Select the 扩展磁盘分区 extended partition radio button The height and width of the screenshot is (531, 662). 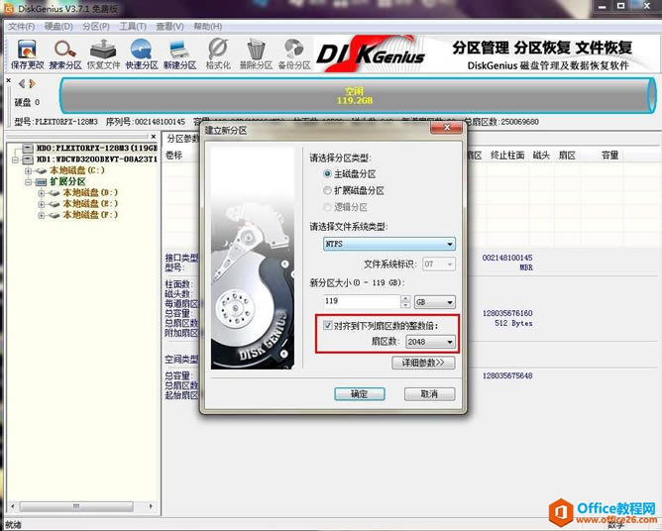[x=327, y=190]
